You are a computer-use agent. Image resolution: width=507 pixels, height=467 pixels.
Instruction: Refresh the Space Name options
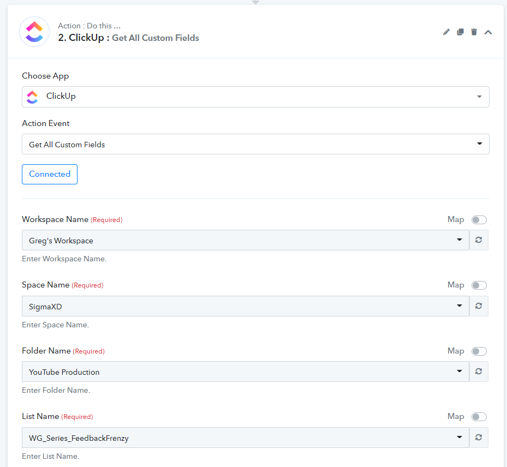pos(479,306)
